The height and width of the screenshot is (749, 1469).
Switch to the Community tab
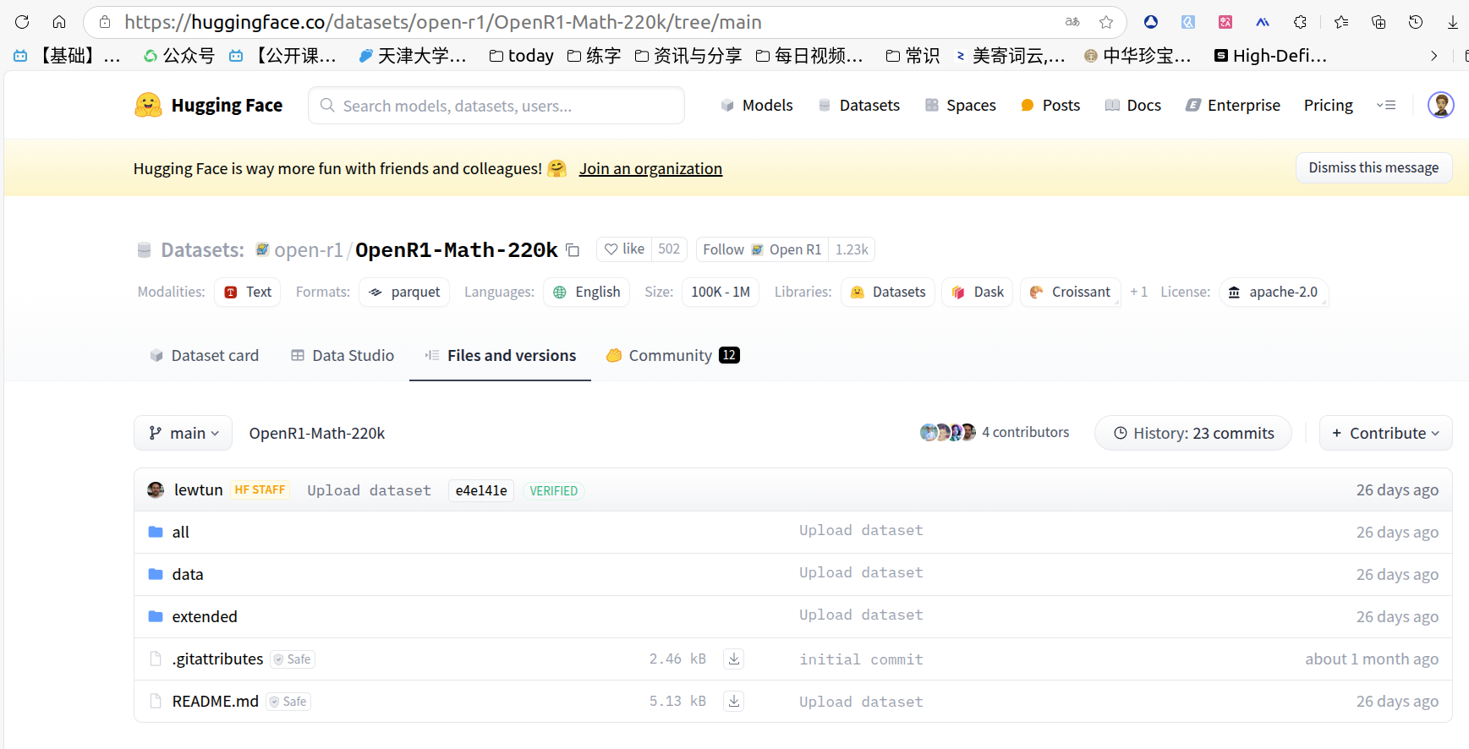[x=672, y=356]
